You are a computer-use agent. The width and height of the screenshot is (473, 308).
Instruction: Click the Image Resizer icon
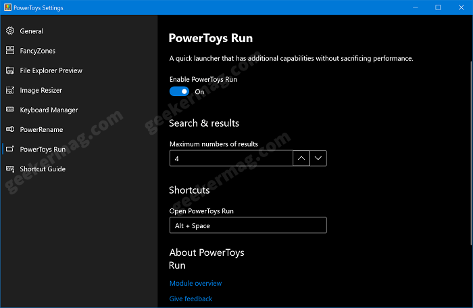pos(10,90)
